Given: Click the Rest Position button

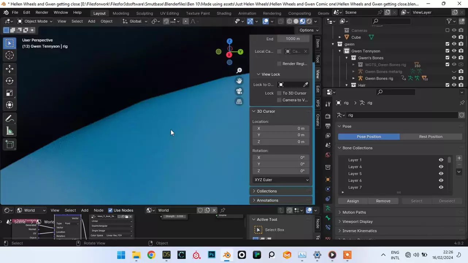Looking at the screenshot, I should pos(430,137).
